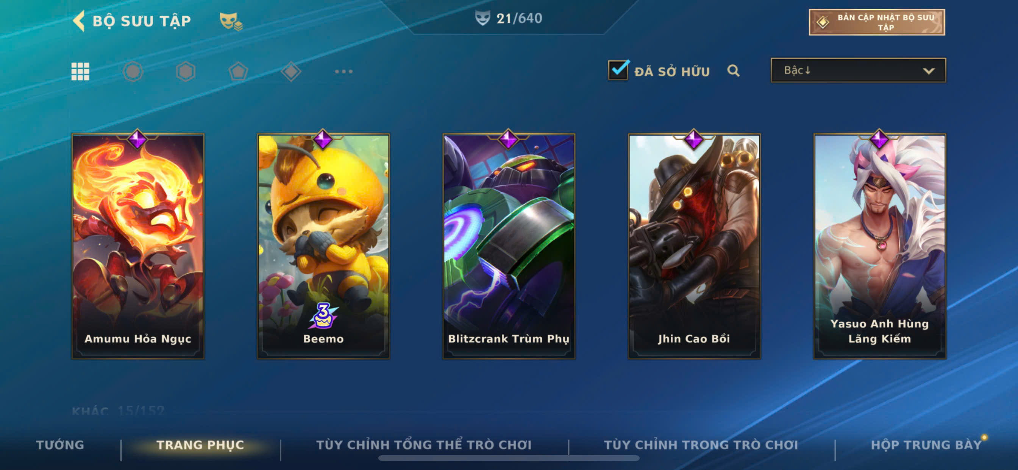Filter skins by the diamond rarity icon
Viewport: 1018px width, 470px height.
tap(291, 72)
